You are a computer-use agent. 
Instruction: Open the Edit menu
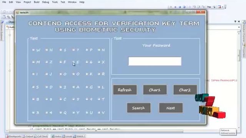11,2
